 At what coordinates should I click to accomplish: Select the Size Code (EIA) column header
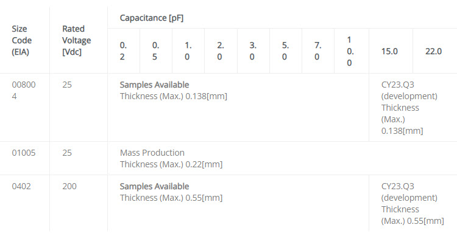coord(22,40)
